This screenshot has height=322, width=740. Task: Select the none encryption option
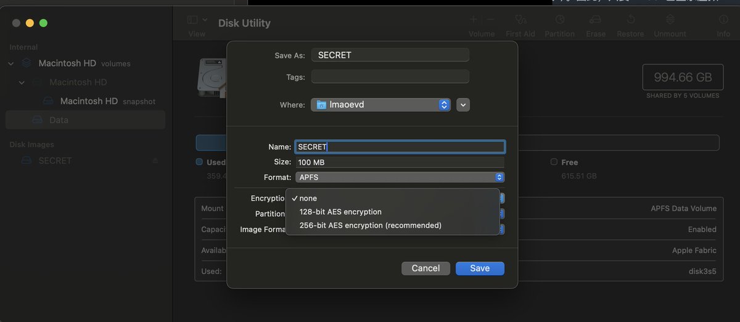(308, 198)
